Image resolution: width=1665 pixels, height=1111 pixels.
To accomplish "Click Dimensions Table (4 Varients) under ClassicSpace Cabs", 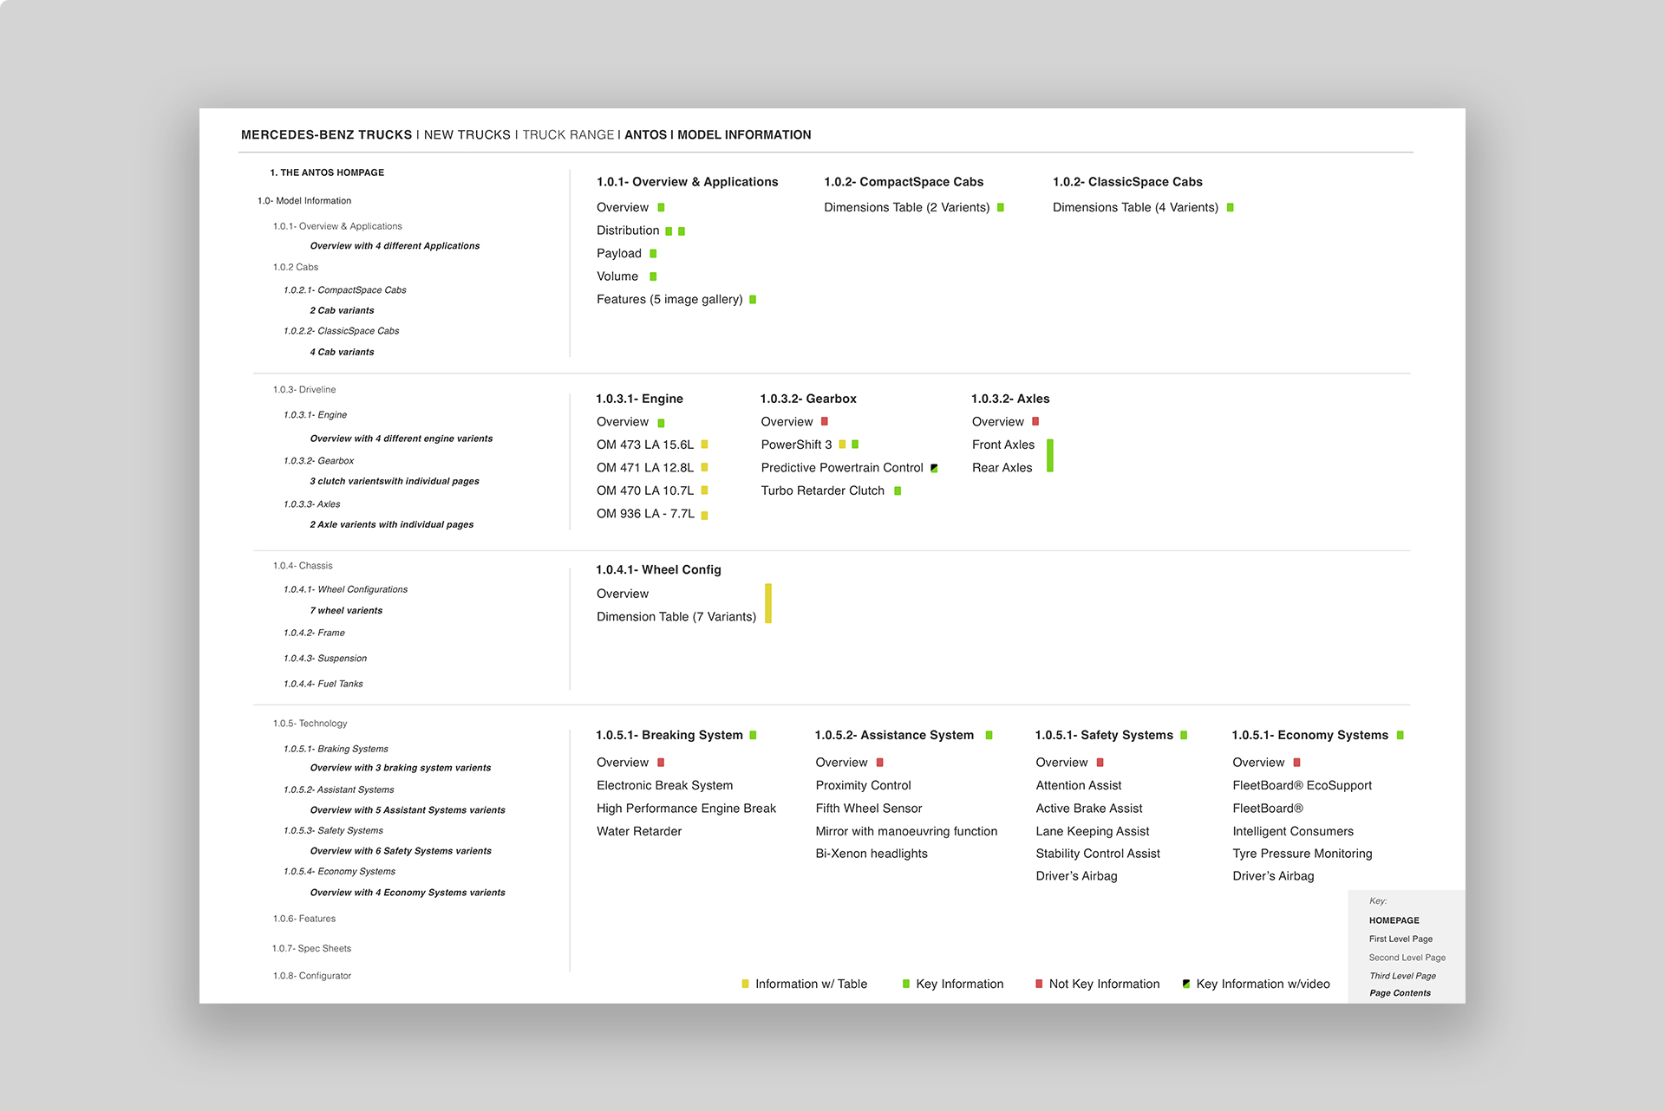I will pos(1135,208).
